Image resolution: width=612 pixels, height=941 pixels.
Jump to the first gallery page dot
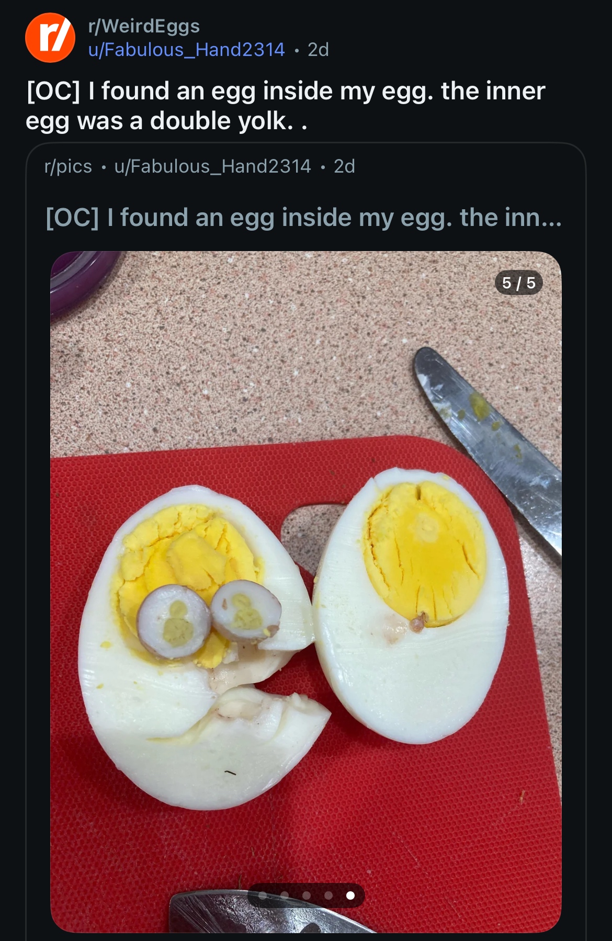tap(263, 895)
